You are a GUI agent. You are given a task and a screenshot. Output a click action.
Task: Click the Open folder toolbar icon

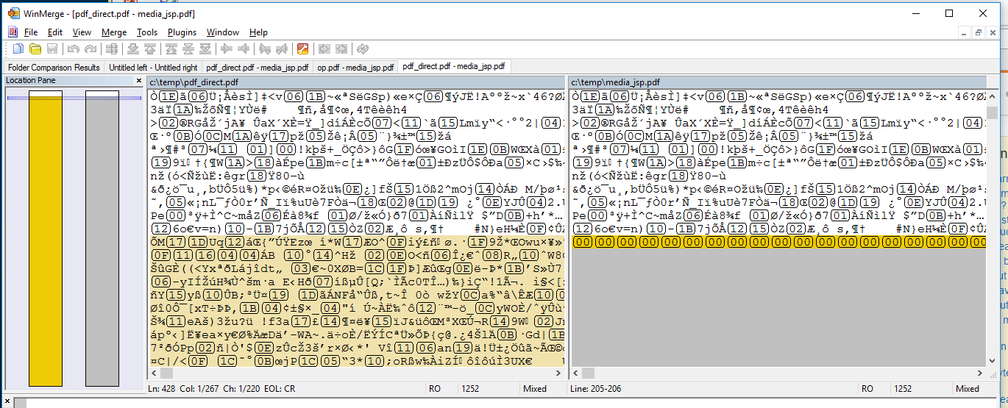click(x=35, y=49)
